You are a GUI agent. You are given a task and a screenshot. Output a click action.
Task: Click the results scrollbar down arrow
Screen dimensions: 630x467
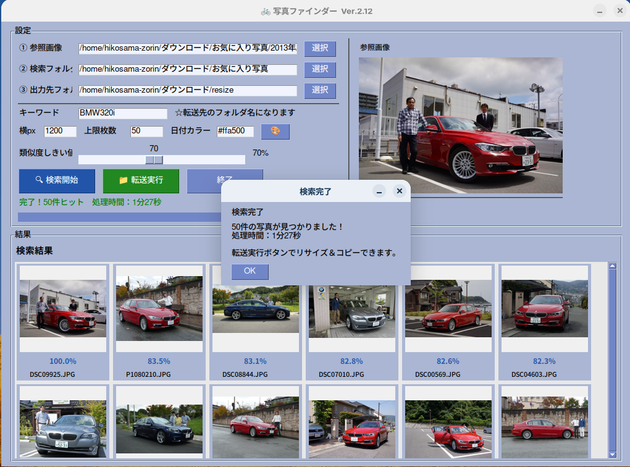click(613, 455)
